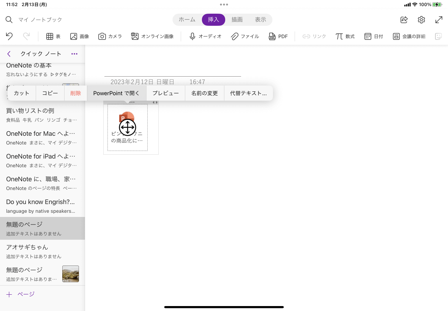Choose PowerPoint で開く

coord(117,93)
